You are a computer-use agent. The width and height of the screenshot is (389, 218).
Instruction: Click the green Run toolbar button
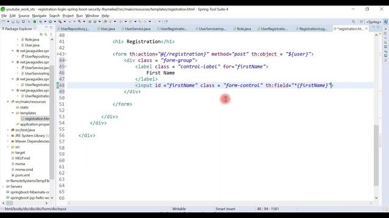point(50,22)
